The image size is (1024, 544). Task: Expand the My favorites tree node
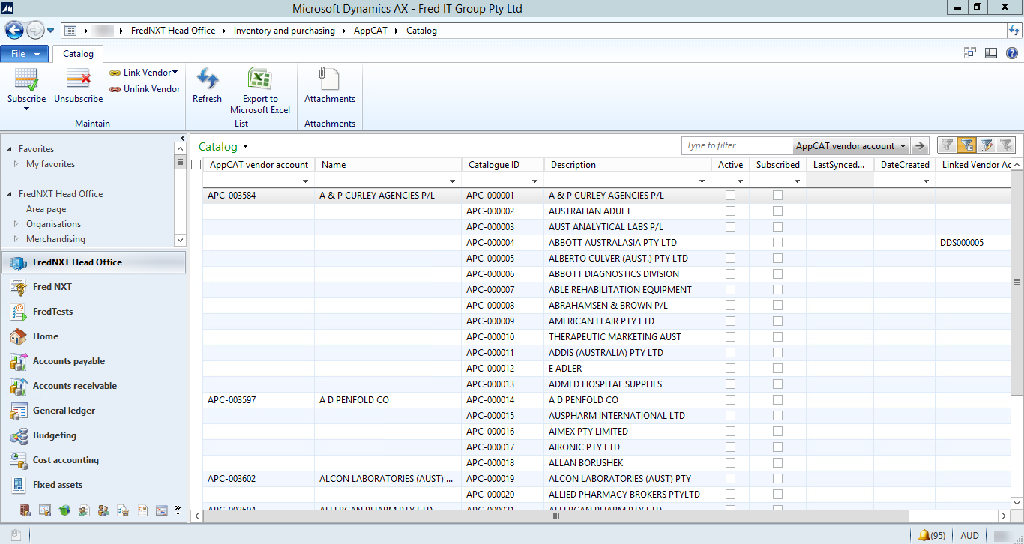(16, 164)
